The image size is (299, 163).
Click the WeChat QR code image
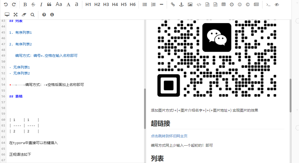coord(217,58)
